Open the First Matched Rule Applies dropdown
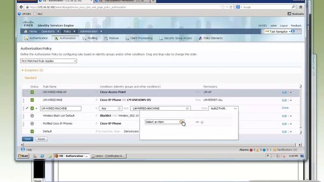This screenshot has height=182, width=324. click(x=49, y=61)
